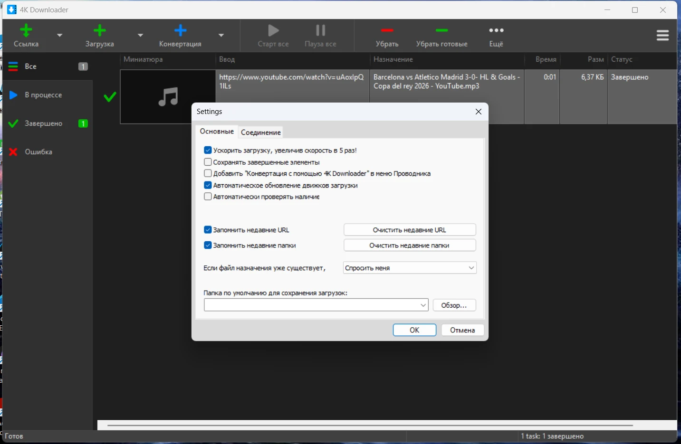Open the default save folder dropdown
Screen dimensions: 681x444
tap(423, 305)
